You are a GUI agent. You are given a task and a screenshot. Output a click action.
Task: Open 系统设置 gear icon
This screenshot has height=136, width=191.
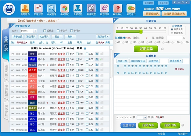pyautogui.click(x=91, y=8)
